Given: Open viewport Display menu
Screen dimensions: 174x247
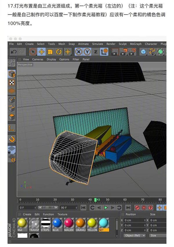Looking at the screenshot, I should coord(51,59).
